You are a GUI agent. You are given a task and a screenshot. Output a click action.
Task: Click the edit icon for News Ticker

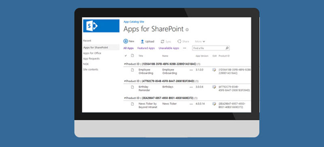click(214, 104)
